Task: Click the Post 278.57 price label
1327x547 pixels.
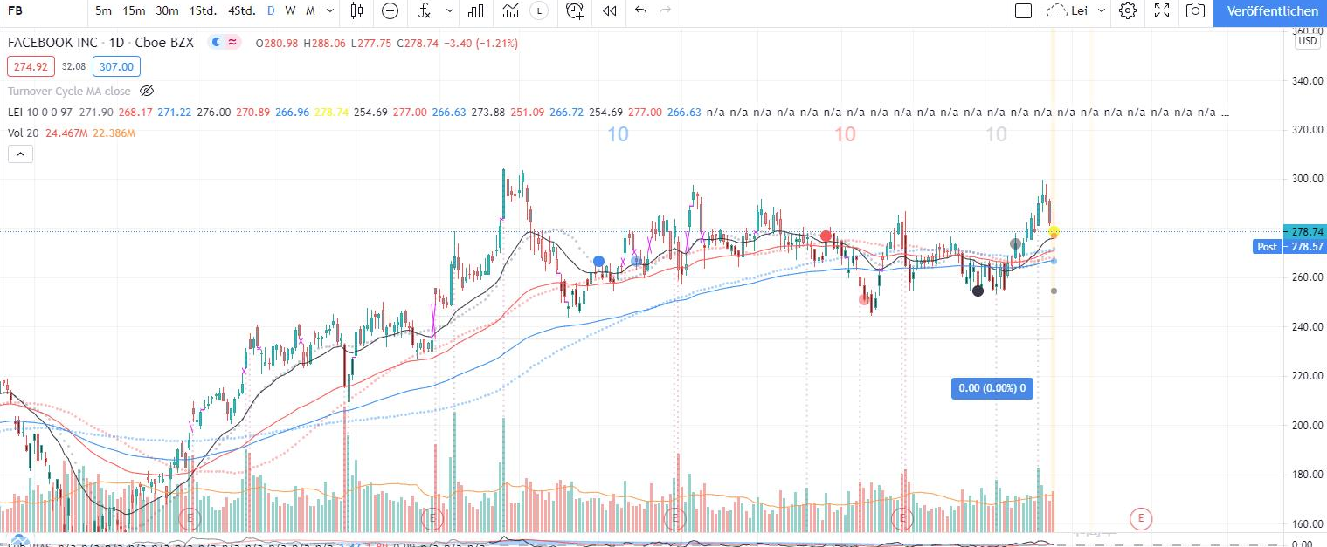Action: coord(1289,247)
